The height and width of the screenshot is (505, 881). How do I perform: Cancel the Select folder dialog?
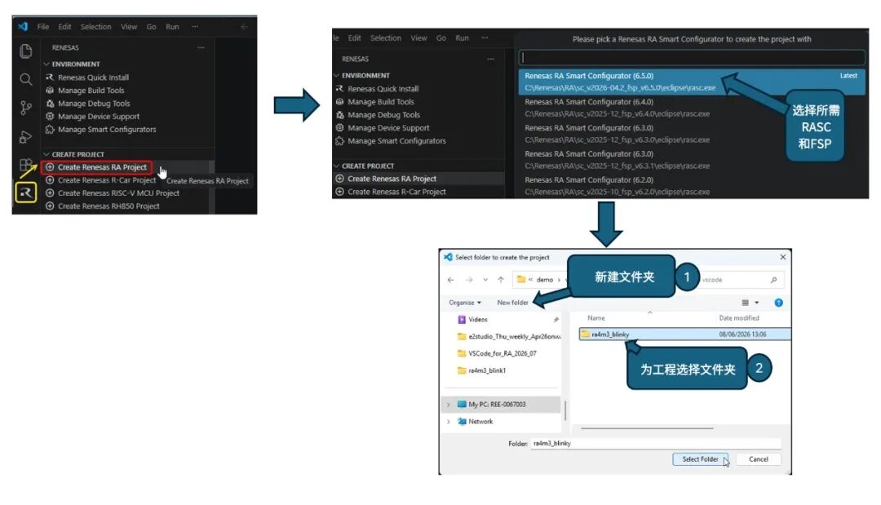[758, 459]
